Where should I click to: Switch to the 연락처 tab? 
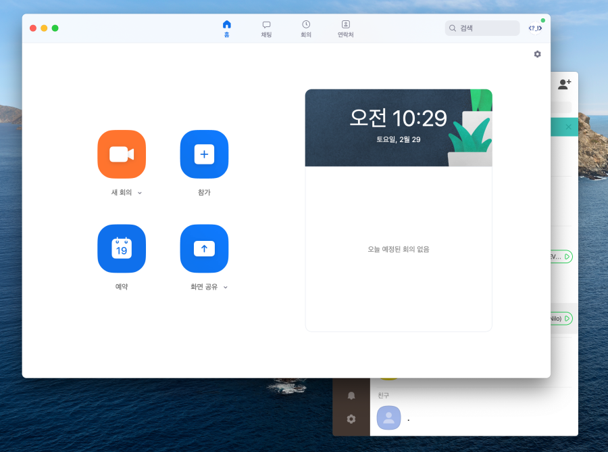click(345, 28)
